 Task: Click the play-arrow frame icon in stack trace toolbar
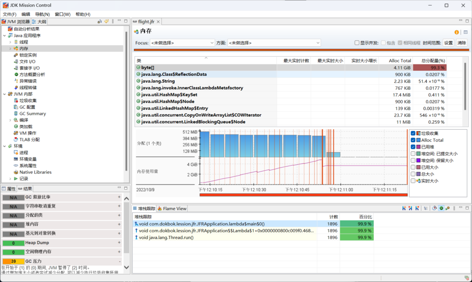pyautogui.click(x=448, y=208)
